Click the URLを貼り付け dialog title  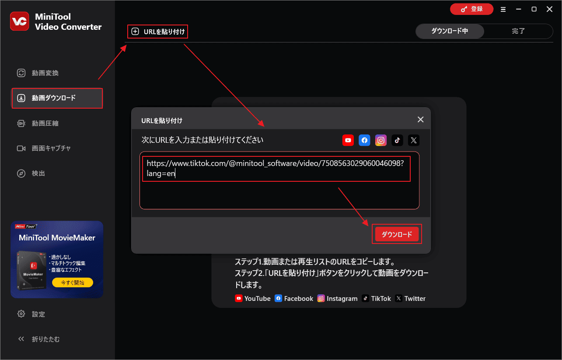[162, 120]
